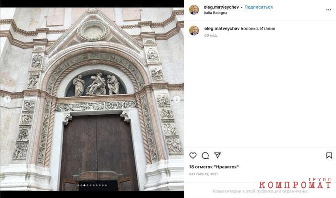The image size is (336, 198).
Task: Open oleg.matveychev username in the caption
Action: point(222,28)
